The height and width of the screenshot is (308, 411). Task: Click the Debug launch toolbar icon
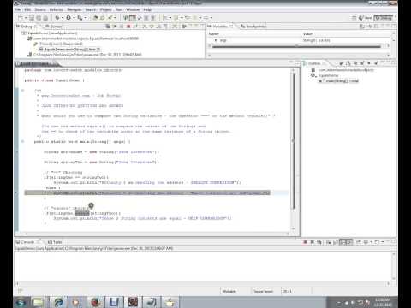(57, 18)
